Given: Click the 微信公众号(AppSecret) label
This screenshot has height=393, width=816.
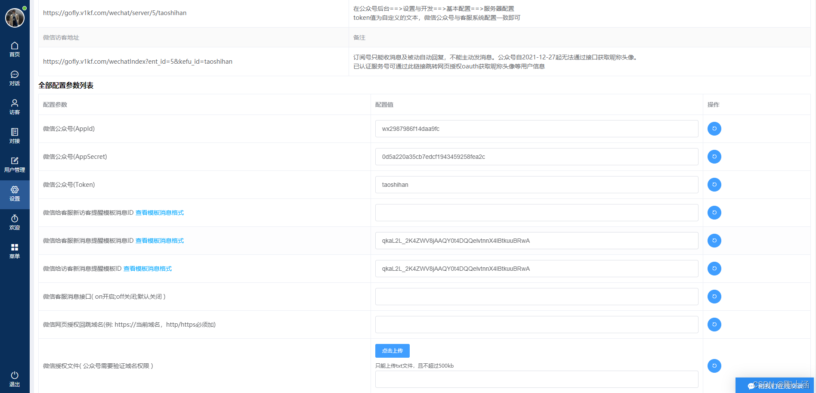Looking at the screenshot, I should coord(75,157).
